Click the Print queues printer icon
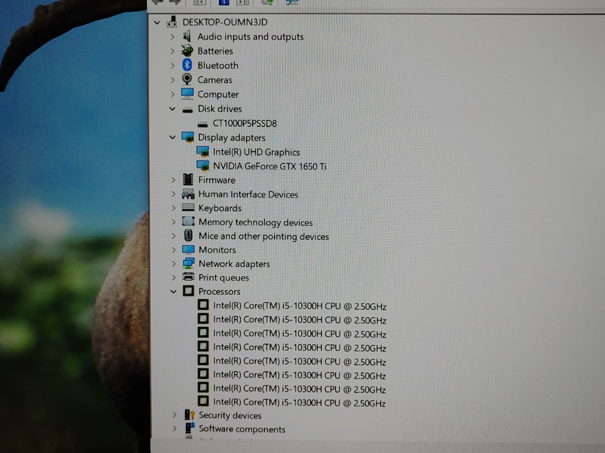 pos(188,277)
